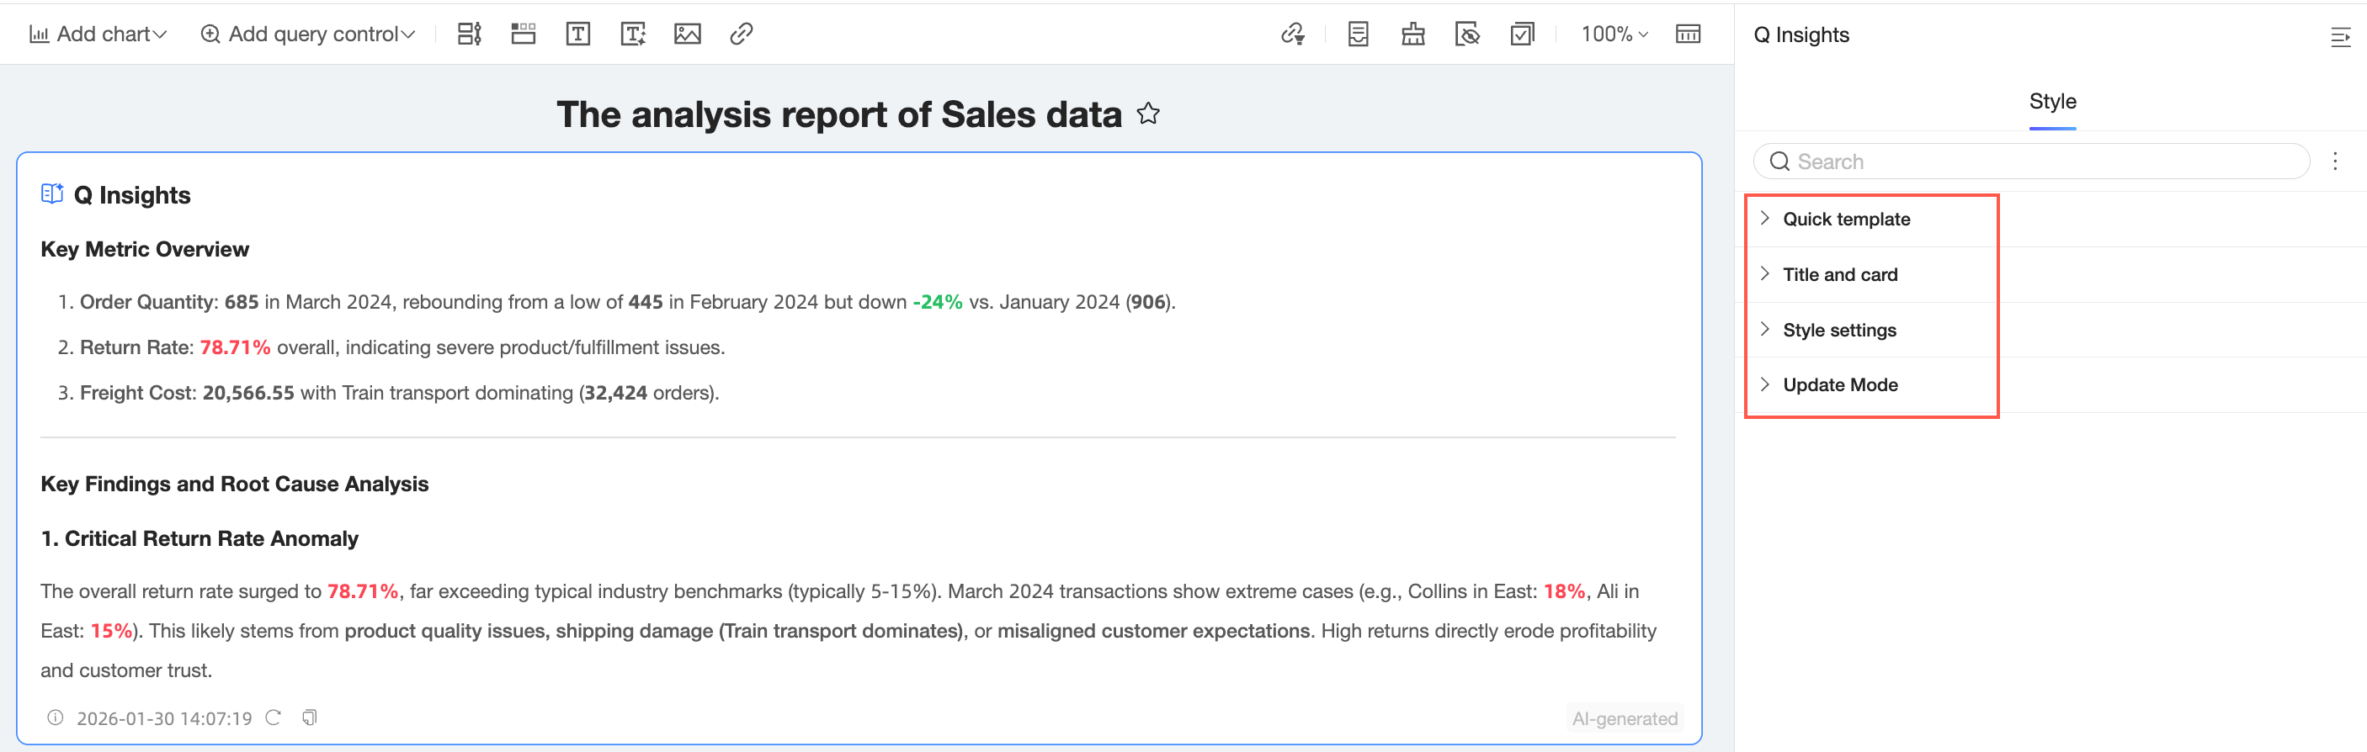Click the hyperlink icon in toolbar
The width and height of the screenshot is (2367, 752).
click(742, 34)
